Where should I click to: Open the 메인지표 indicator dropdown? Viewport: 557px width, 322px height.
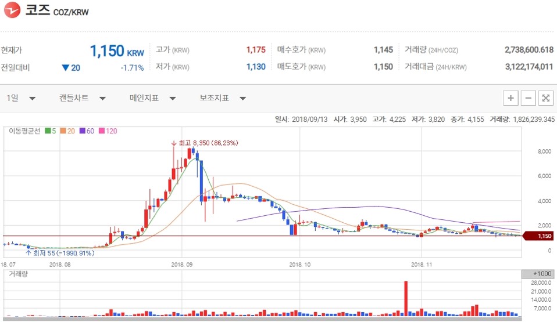point(153,98)
